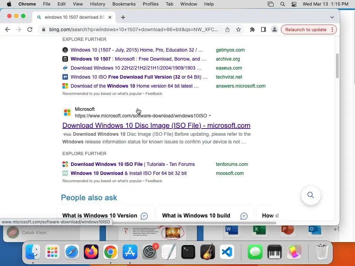Toggle the Chrome side panel icon
The height and width of the screenshot is (266, 355).
click(x=263, y=29)
